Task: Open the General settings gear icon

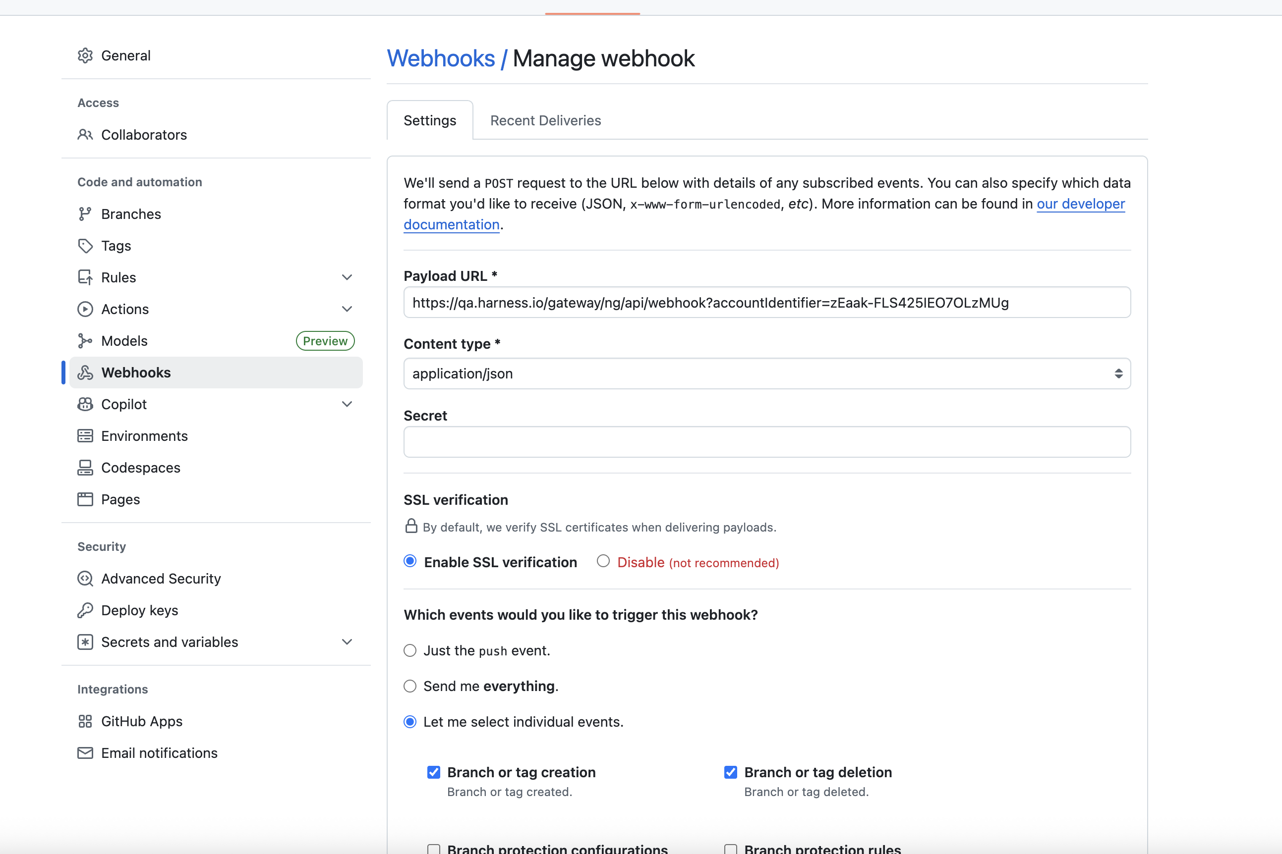Action: pos(86,55)
